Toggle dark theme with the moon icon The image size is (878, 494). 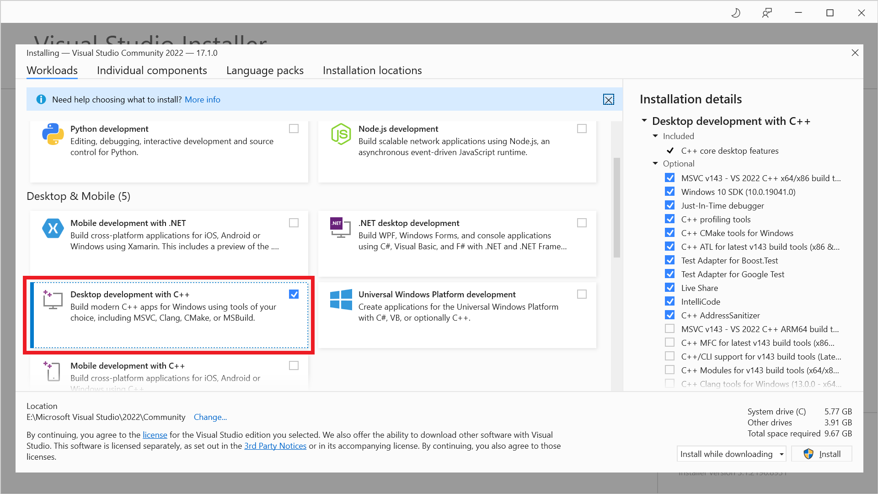point(735,13)
